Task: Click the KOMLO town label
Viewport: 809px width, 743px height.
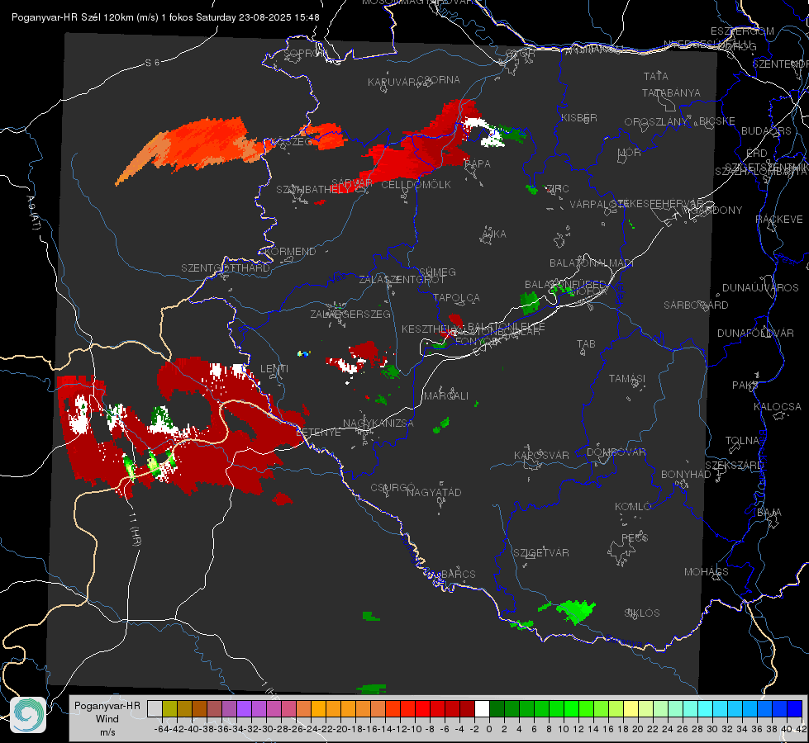Action: click(x=633, y=506)
